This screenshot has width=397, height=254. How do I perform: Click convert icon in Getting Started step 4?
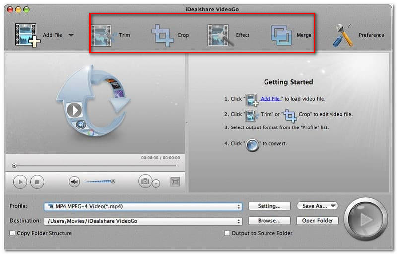pos(252,145)
